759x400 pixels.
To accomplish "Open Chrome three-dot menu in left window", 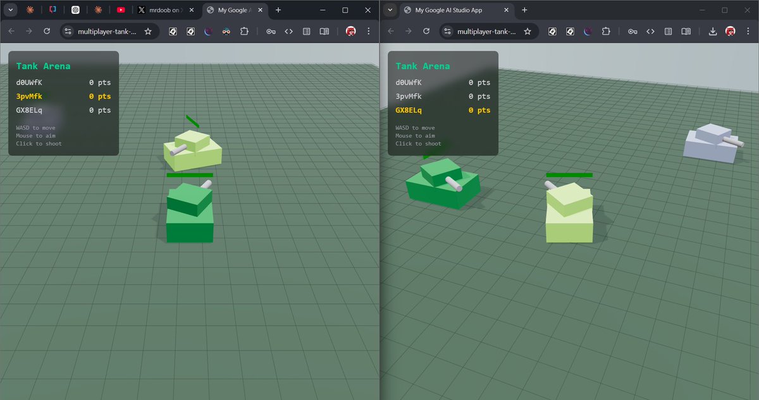I will coord(369,31).
